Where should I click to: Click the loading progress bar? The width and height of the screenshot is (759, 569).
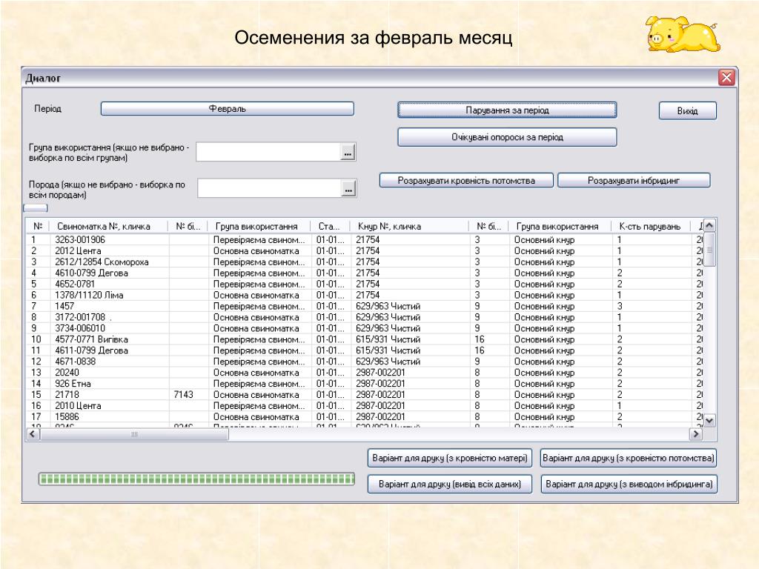point(196,479)
